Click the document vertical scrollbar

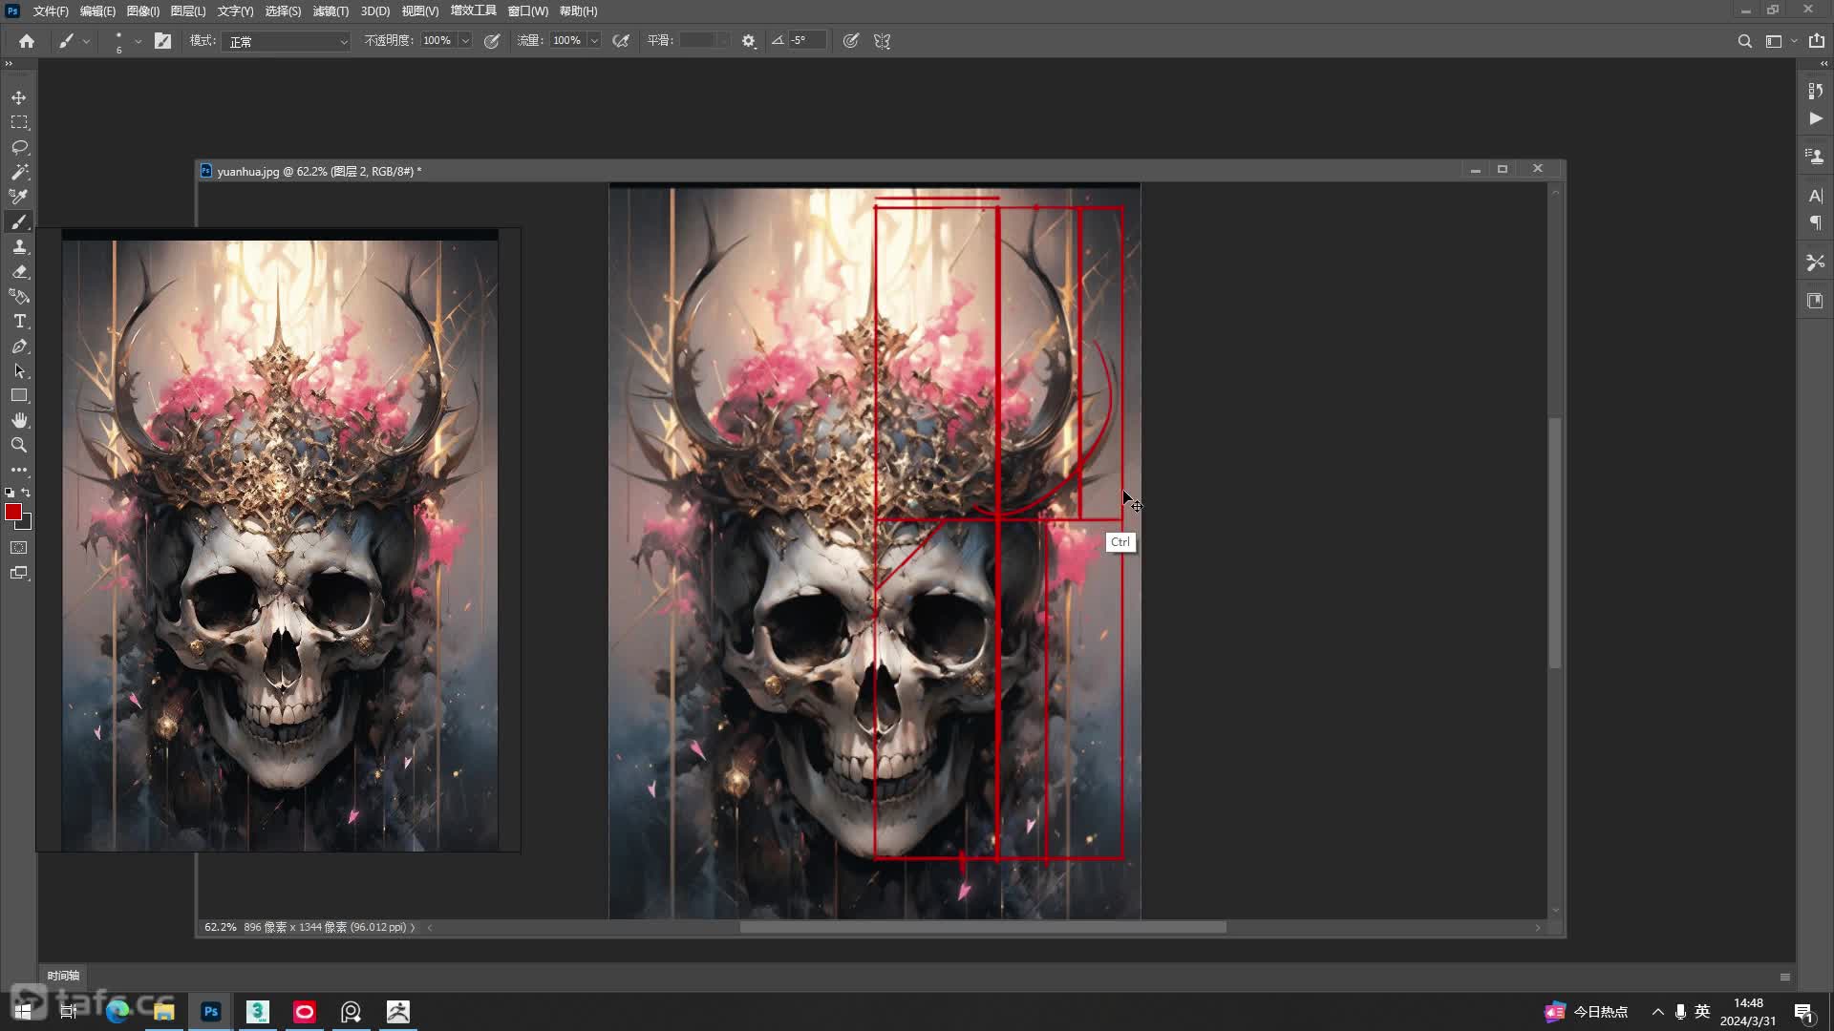(1555, 542)
